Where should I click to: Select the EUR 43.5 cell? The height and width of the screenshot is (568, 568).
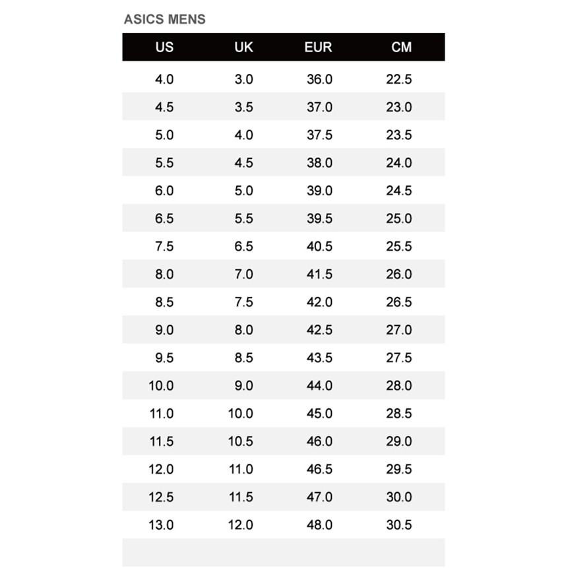[x=319, y=358]
